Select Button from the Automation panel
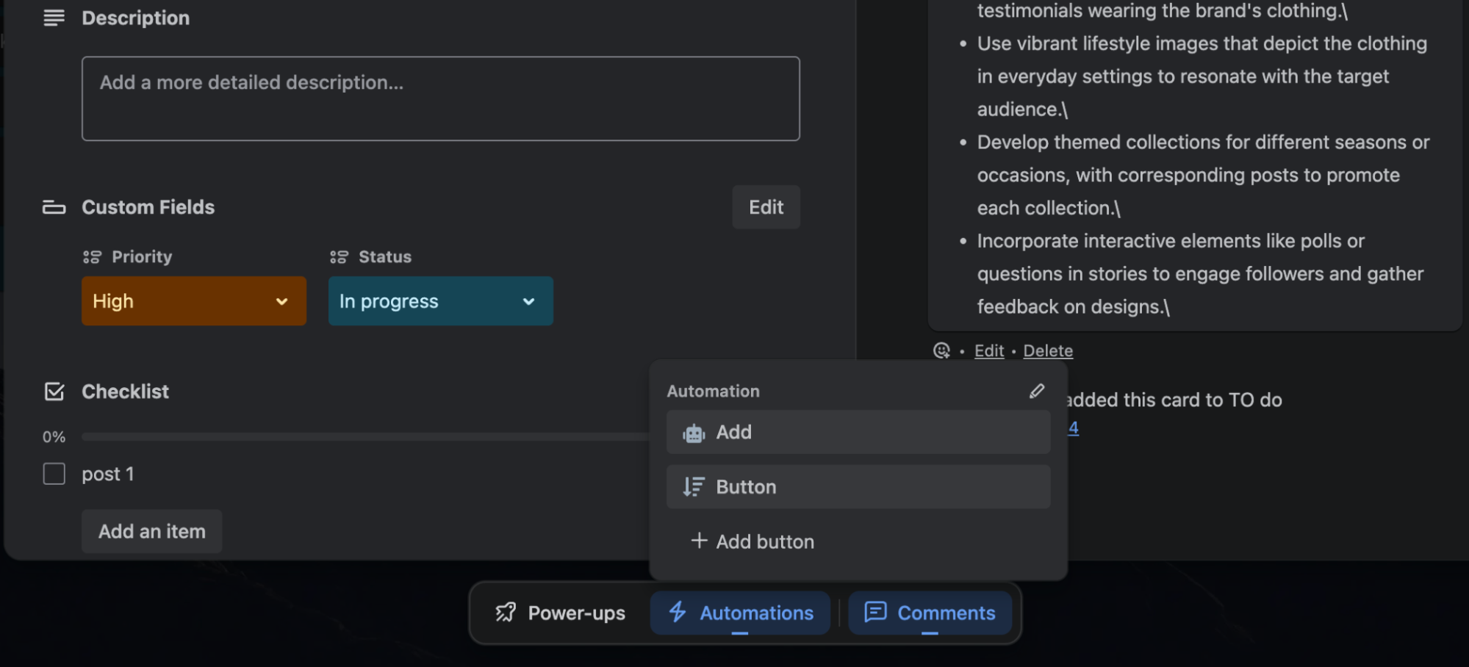This screenshot has width=1469, height=667. pyautogui.click(x=857, y=486)
